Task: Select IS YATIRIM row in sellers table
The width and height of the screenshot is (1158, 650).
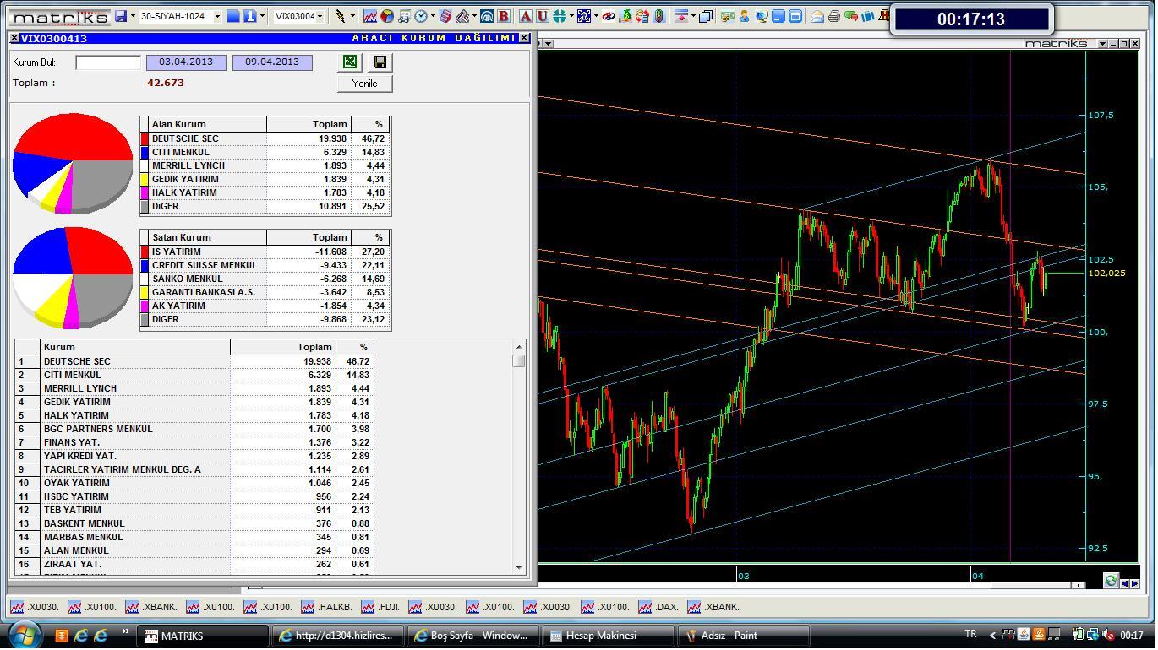Action: [265, 252]
